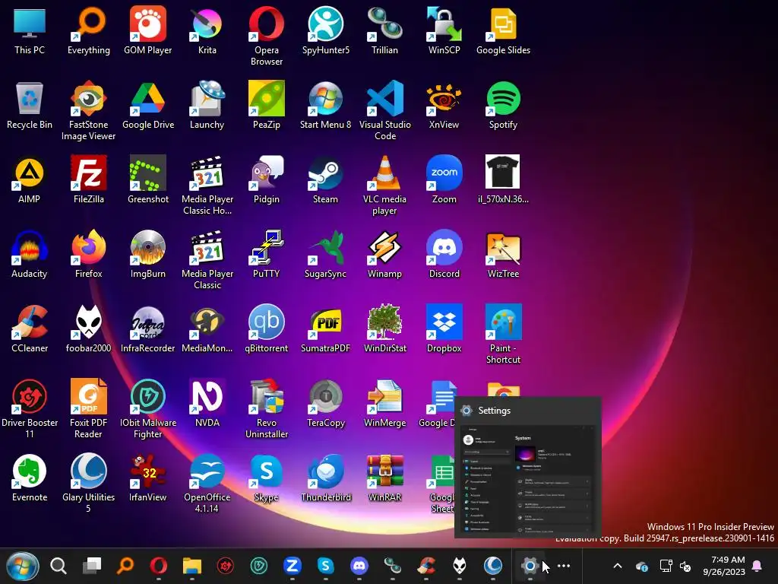Click the taskbar Search magnifier
The width and height of the screenshot is (778, 584).
pyautogui.click(x=59, y=566)
